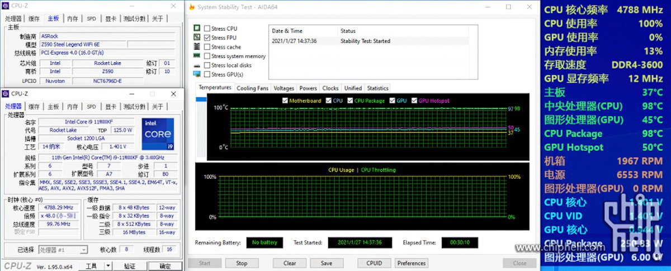Click the Intel Core i9 logo badge
Image resolution: width=671 pixels, height=271 pixels.
[158, 134]
